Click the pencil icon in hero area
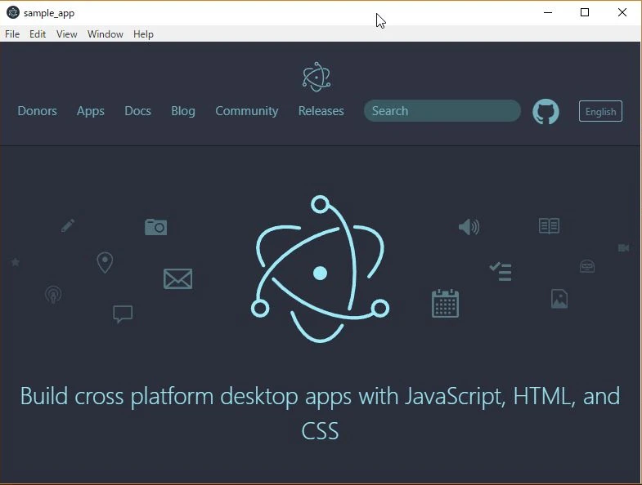This screenshot has width=642, height=485. pos(68,225)
